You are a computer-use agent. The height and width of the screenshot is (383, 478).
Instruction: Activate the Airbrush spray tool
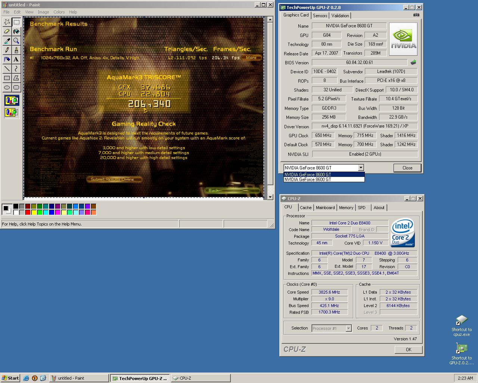coord(7,59)
